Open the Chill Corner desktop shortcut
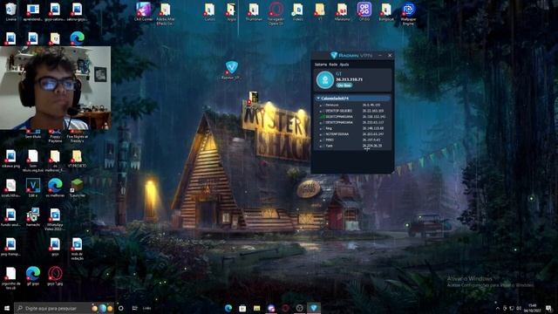The width and height of the screenshot is (558, 314). [x=143, y=11]
